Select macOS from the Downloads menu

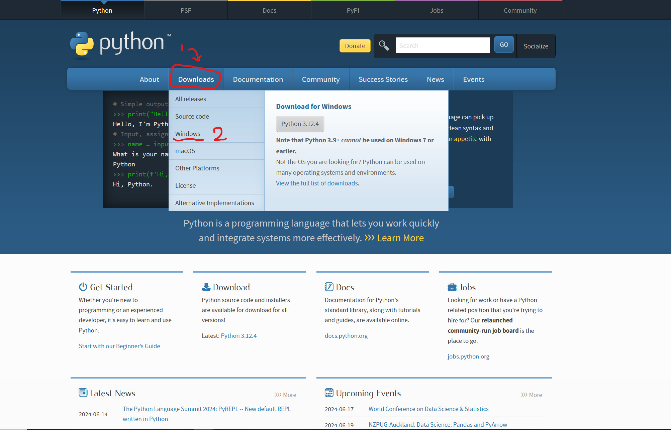[x=185, y=151]
